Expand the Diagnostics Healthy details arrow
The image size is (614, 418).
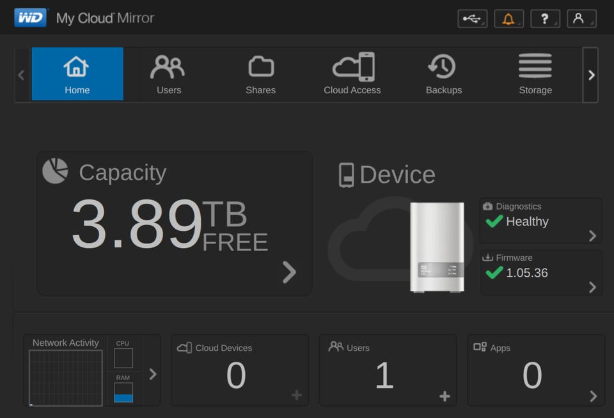click(592, 236)
